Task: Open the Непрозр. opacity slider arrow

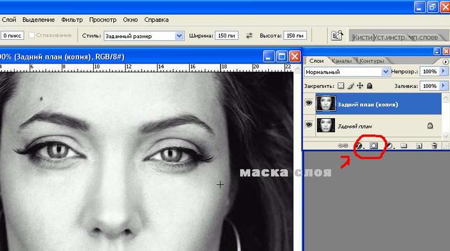Action: tap(444, 71)
